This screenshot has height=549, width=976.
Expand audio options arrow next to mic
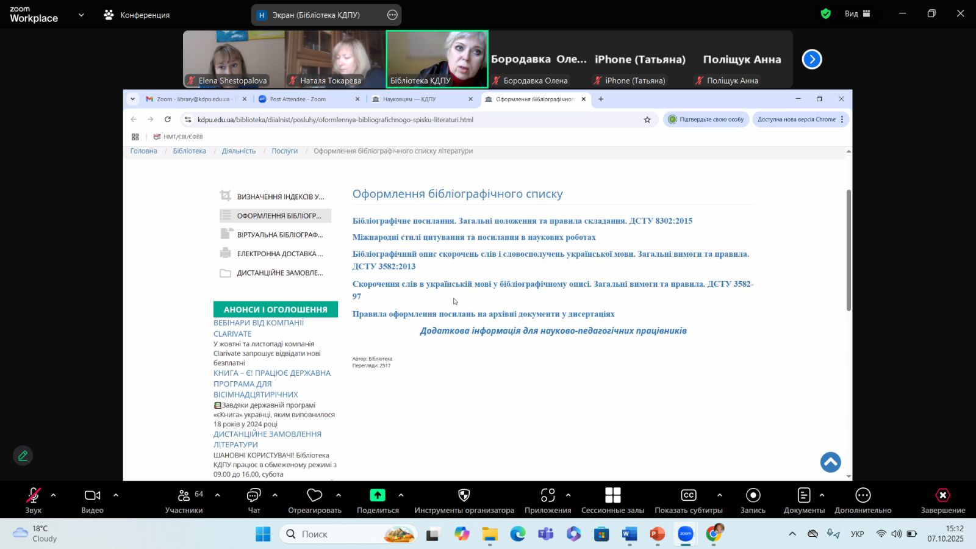(53, 495)
